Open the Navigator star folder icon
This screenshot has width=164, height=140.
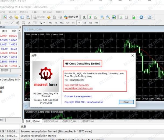(x=16, y=17)
